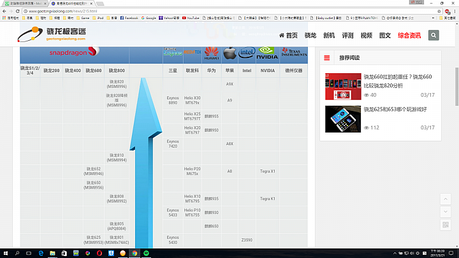Screen dimensions: 459x258
Task: Click the Tegra X1 cell
Action: tap(268, 171)
